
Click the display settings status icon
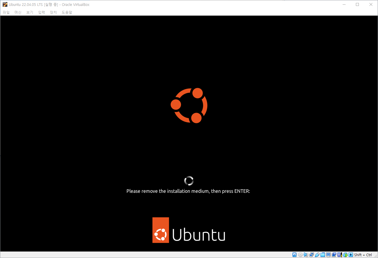328,255
